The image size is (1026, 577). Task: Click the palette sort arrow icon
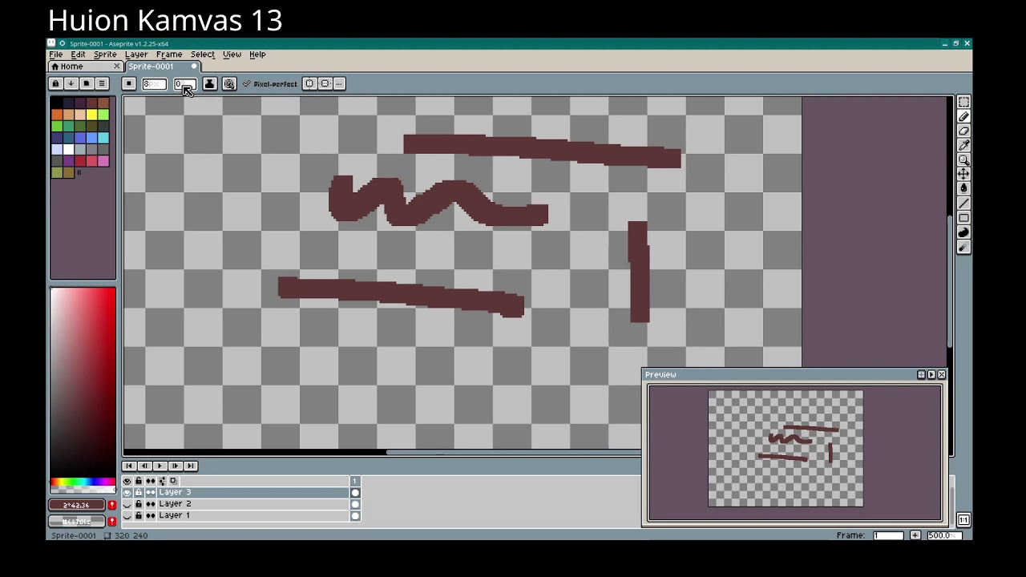71,83
